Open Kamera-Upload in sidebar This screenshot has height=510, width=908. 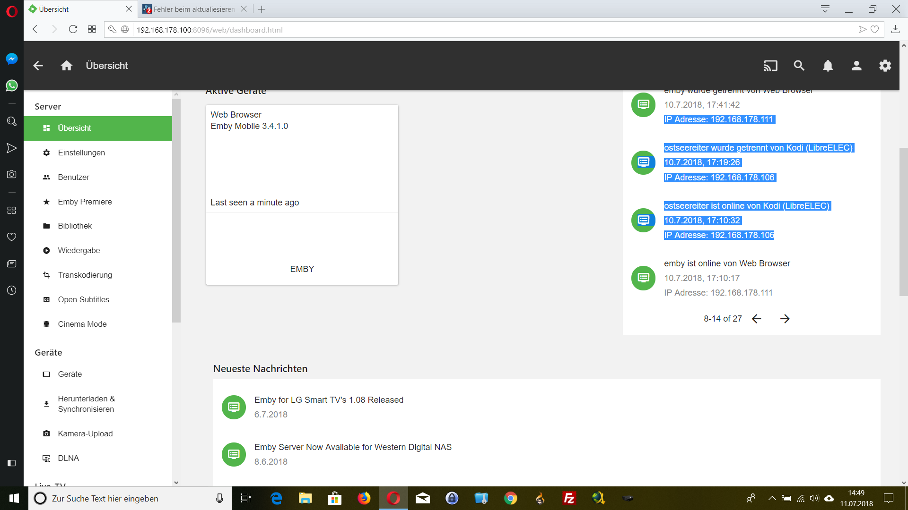pyautogui.click(x=98, y=433)
